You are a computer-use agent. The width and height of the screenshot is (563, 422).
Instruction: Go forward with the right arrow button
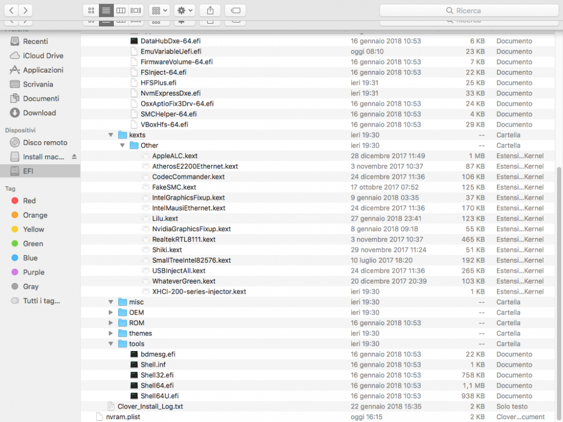25,10
